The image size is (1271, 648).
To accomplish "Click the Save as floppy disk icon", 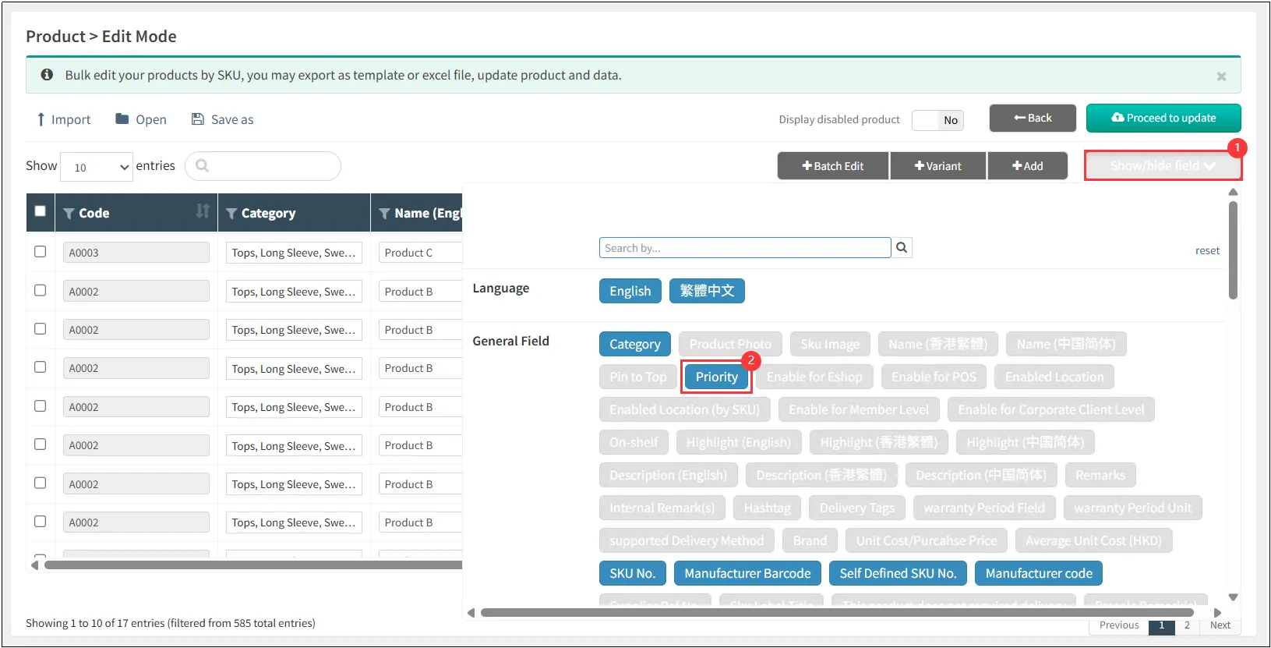I will pyautogui.click(x=198, y=119).
